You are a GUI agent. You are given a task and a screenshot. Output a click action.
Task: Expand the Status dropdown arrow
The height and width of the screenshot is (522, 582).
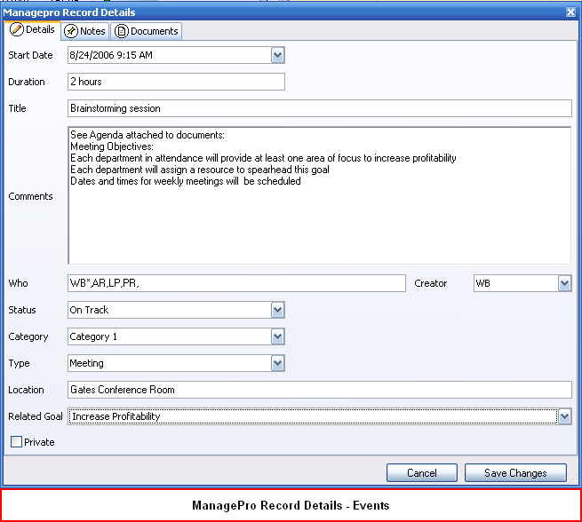pyautogui.click(x=277, y=311)
